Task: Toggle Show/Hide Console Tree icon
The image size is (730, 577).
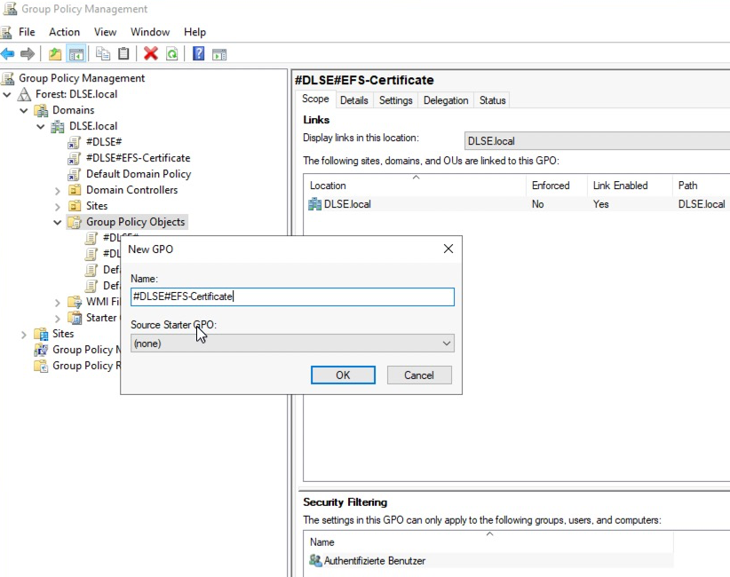Action: tap(76, 54)
